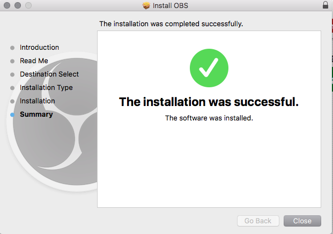Click the lock icon in title bar
333x234 pixels.
[x=325, y=5]
